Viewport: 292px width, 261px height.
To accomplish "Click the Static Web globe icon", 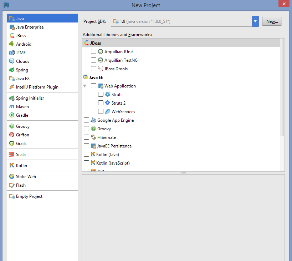I will (x=12, y=176).
